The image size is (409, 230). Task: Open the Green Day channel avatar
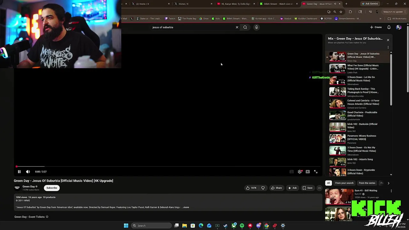pyautogui.click(x=17, y=188)
